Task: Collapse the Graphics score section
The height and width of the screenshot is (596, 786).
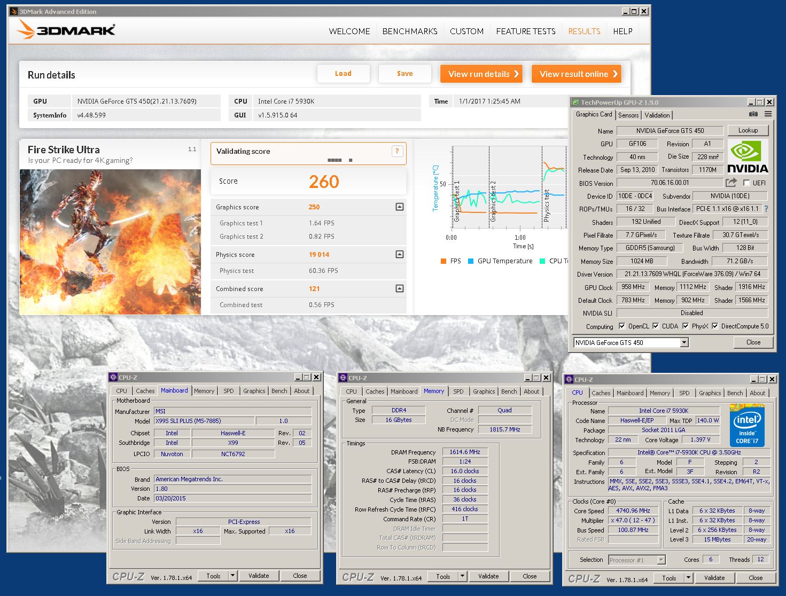Action: coord(399,207)
